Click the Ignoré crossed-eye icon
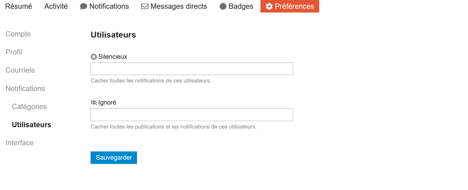Image resolution: width=468 pixels, height=190 pixels. (x=94, y=102)
